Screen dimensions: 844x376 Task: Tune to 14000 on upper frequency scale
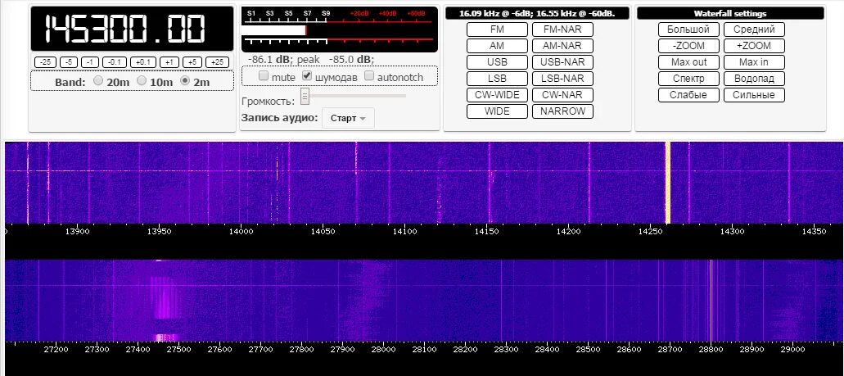(x=241, y=232)
